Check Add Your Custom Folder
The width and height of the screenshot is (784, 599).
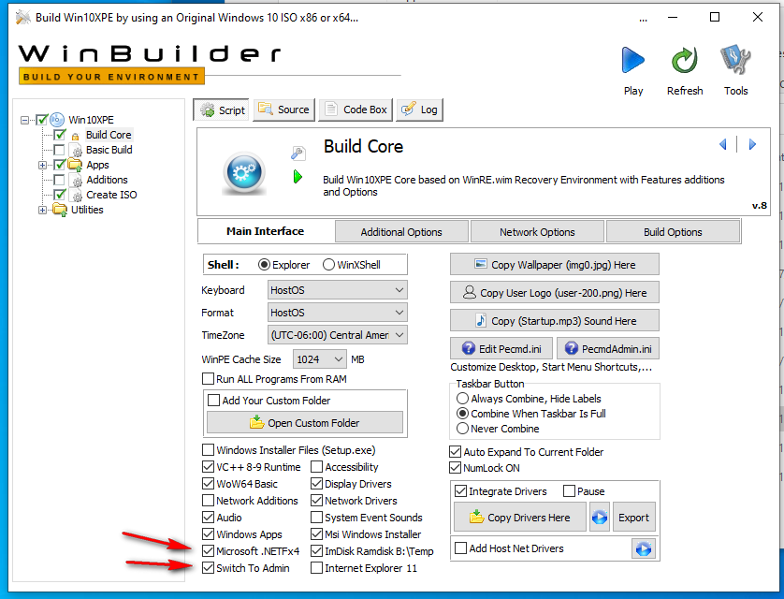[214, 401]
